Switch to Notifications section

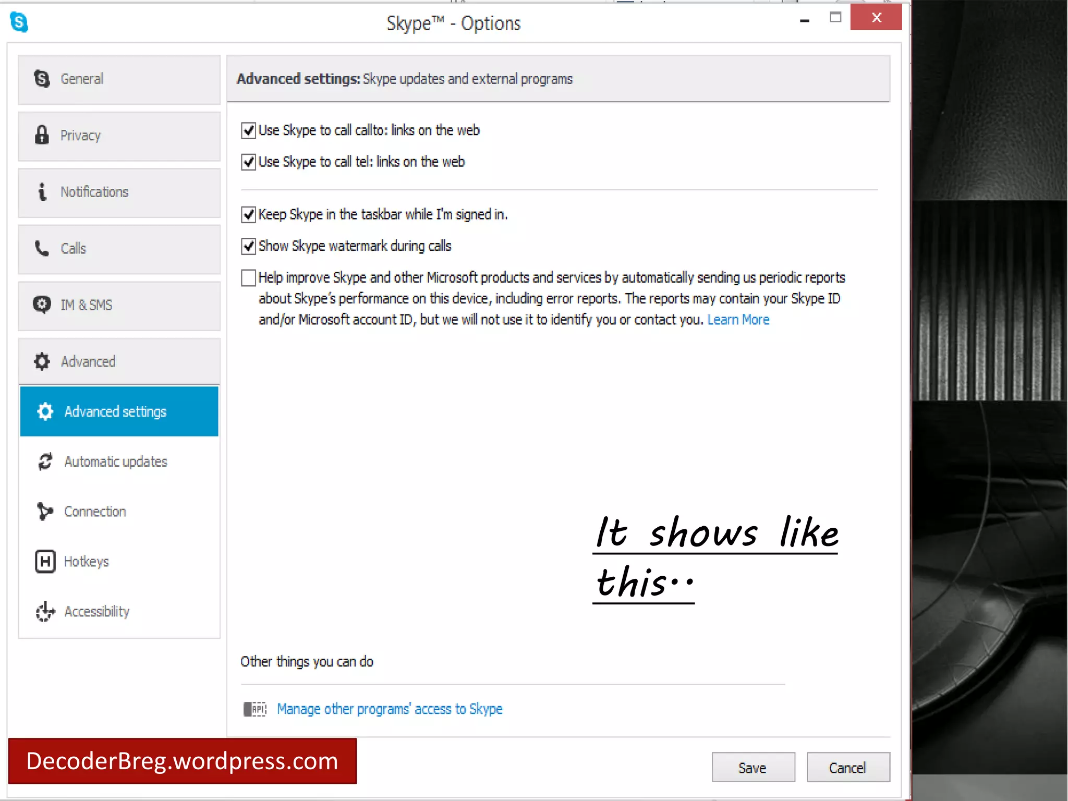click(x=119, y=192)
